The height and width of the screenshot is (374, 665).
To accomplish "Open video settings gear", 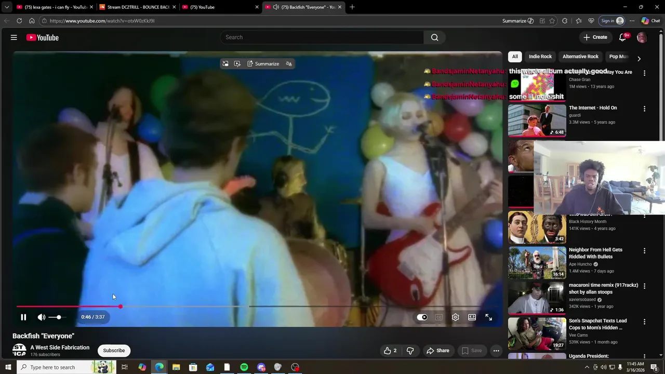I will click(455, 317).
